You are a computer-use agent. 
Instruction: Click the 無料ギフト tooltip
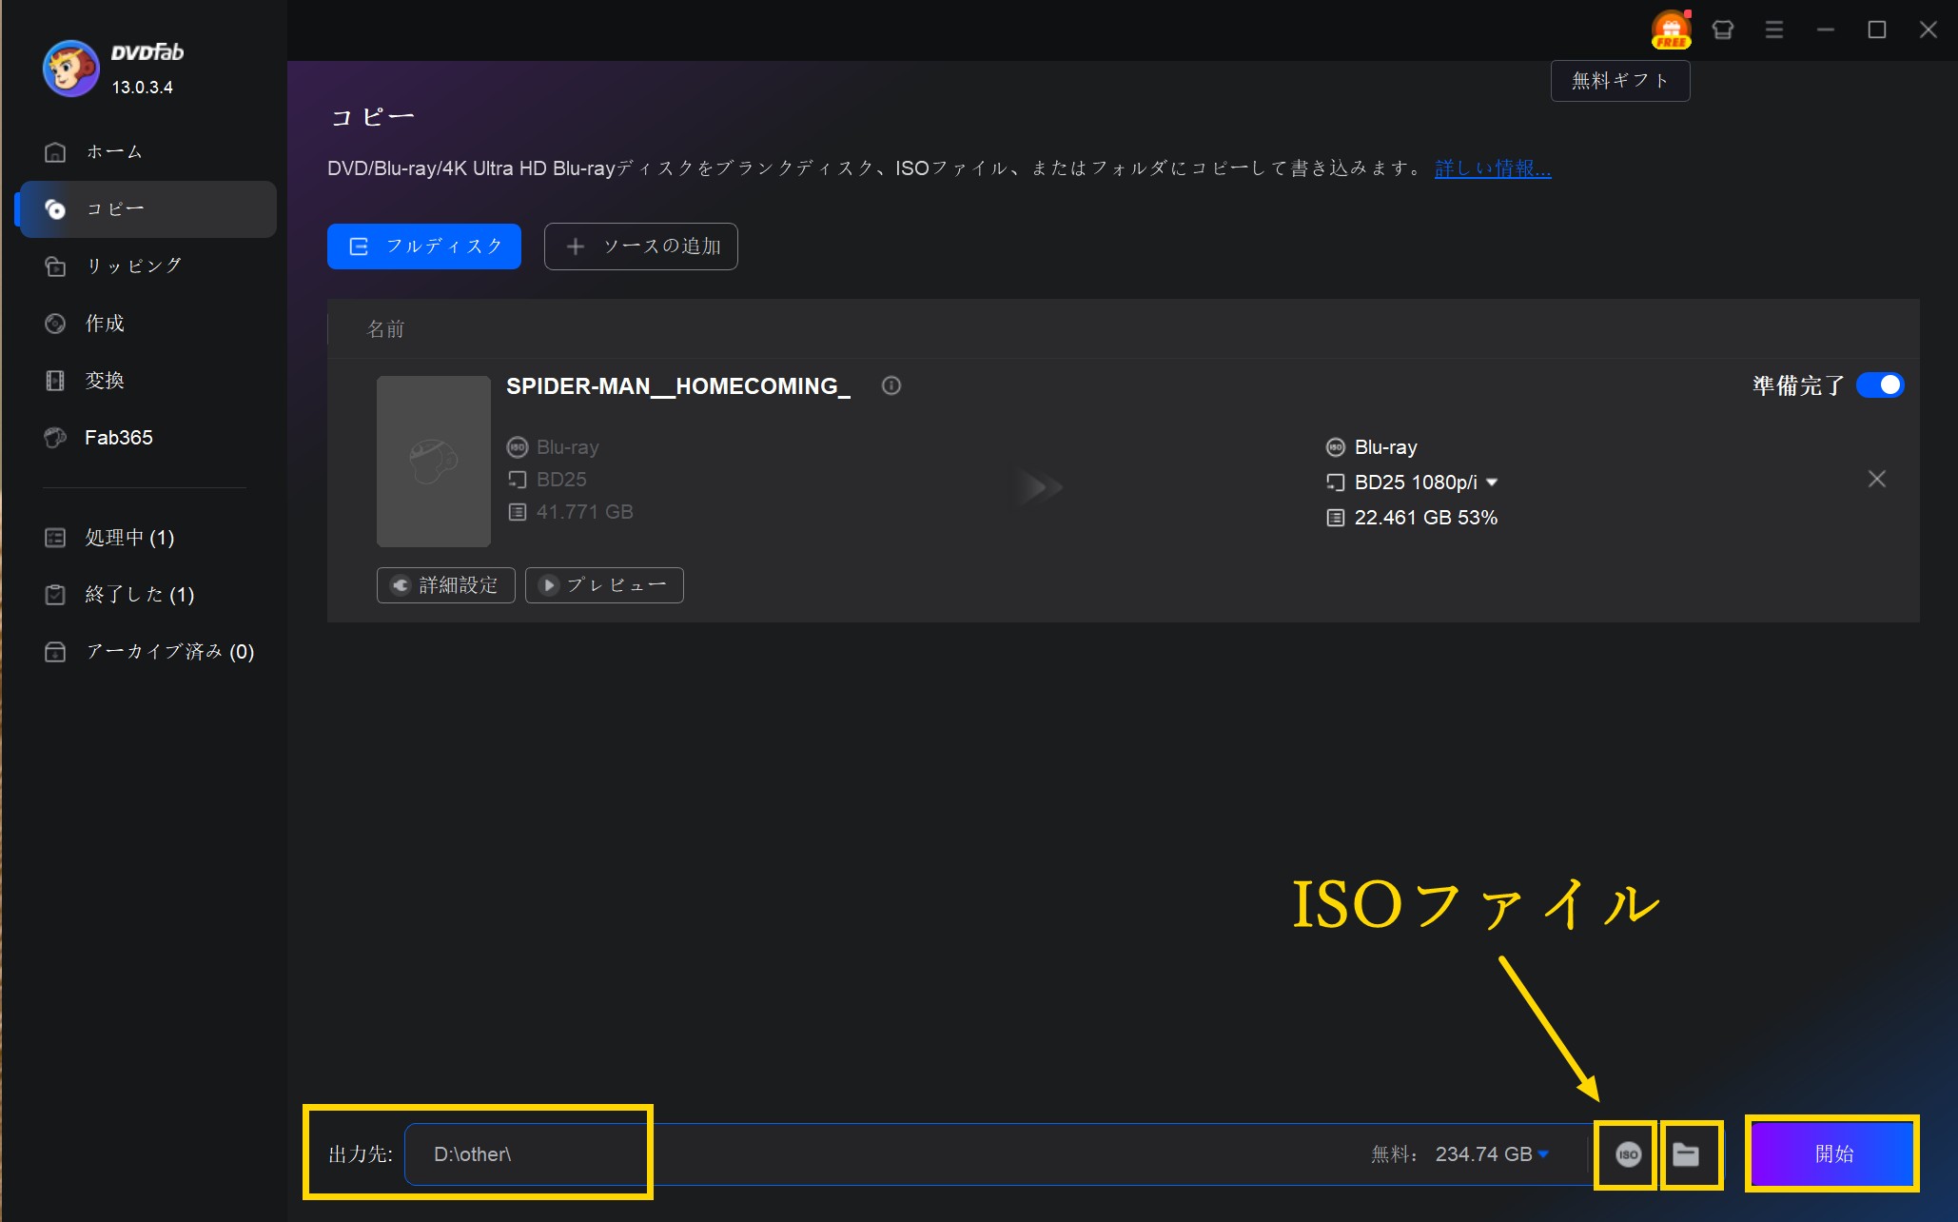(1620, 81)
